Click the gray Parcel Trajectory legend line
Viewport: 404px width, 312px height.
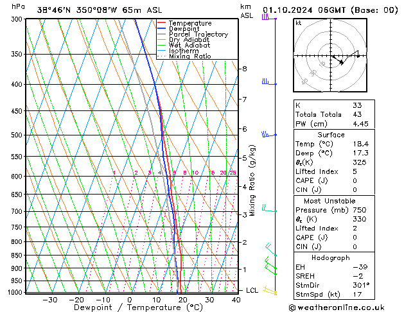pos(162,34)
